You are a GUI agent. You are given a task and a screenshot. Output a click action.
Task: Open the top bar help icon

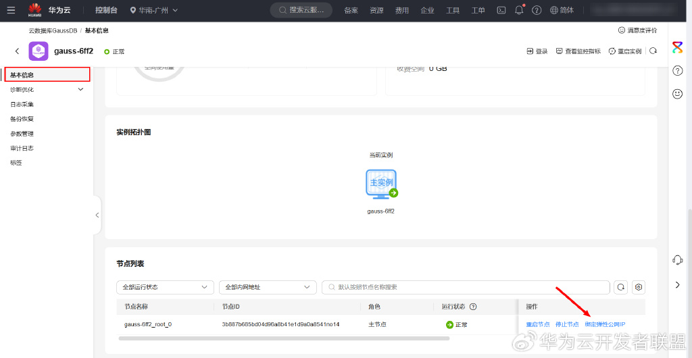(x=536, y=11)
